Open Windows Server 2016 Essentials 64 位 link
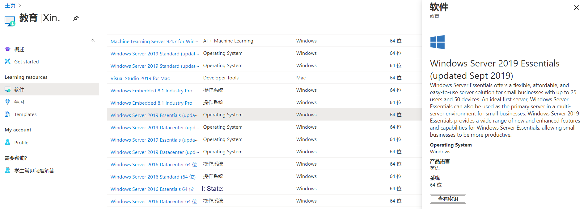This screenshot has width=584, height=209. pos(152,189)
